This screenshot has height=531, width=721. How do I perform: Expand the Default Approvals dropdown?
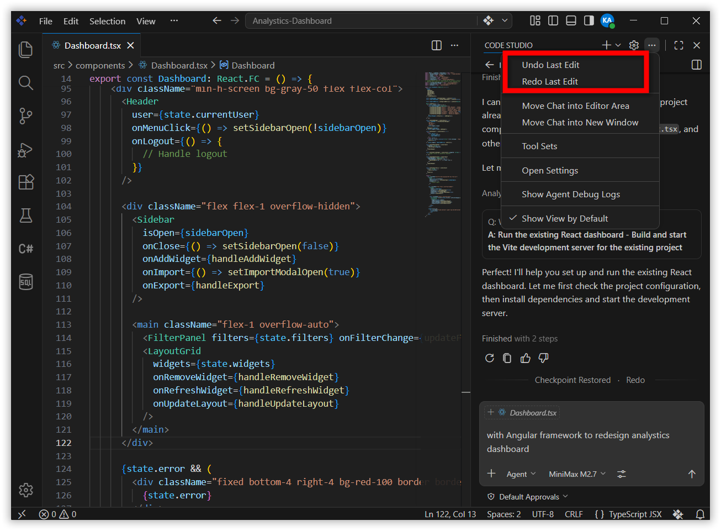coord(528,497)
